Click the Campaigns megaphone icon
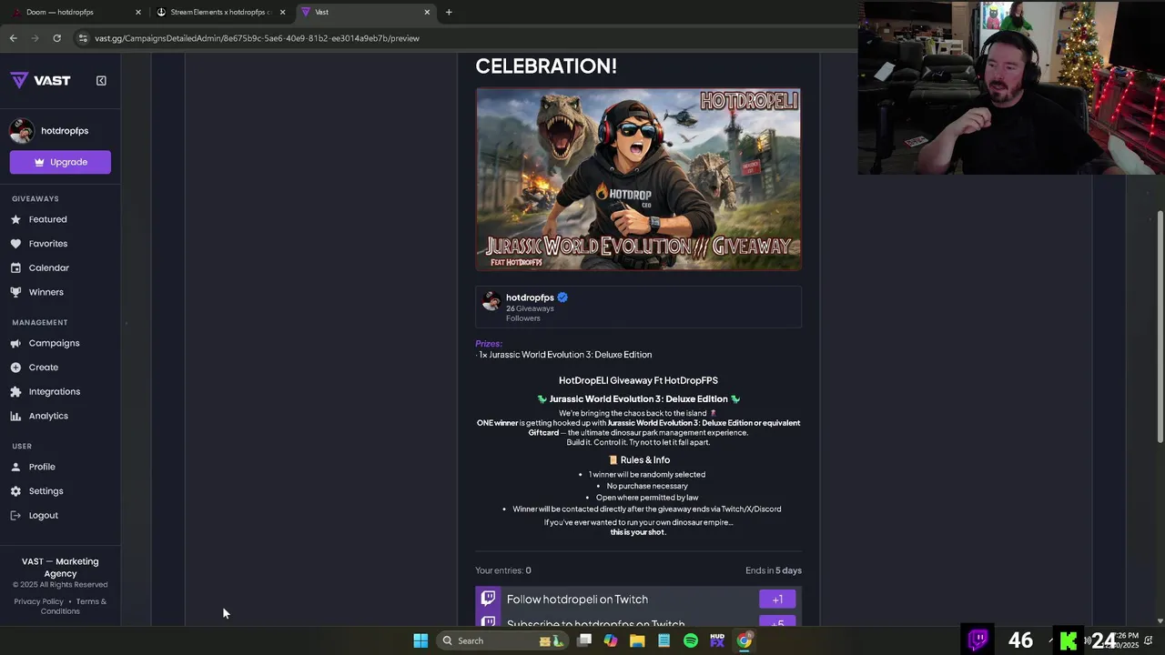Screen dimensions: 1165x655 click(15, 343)
